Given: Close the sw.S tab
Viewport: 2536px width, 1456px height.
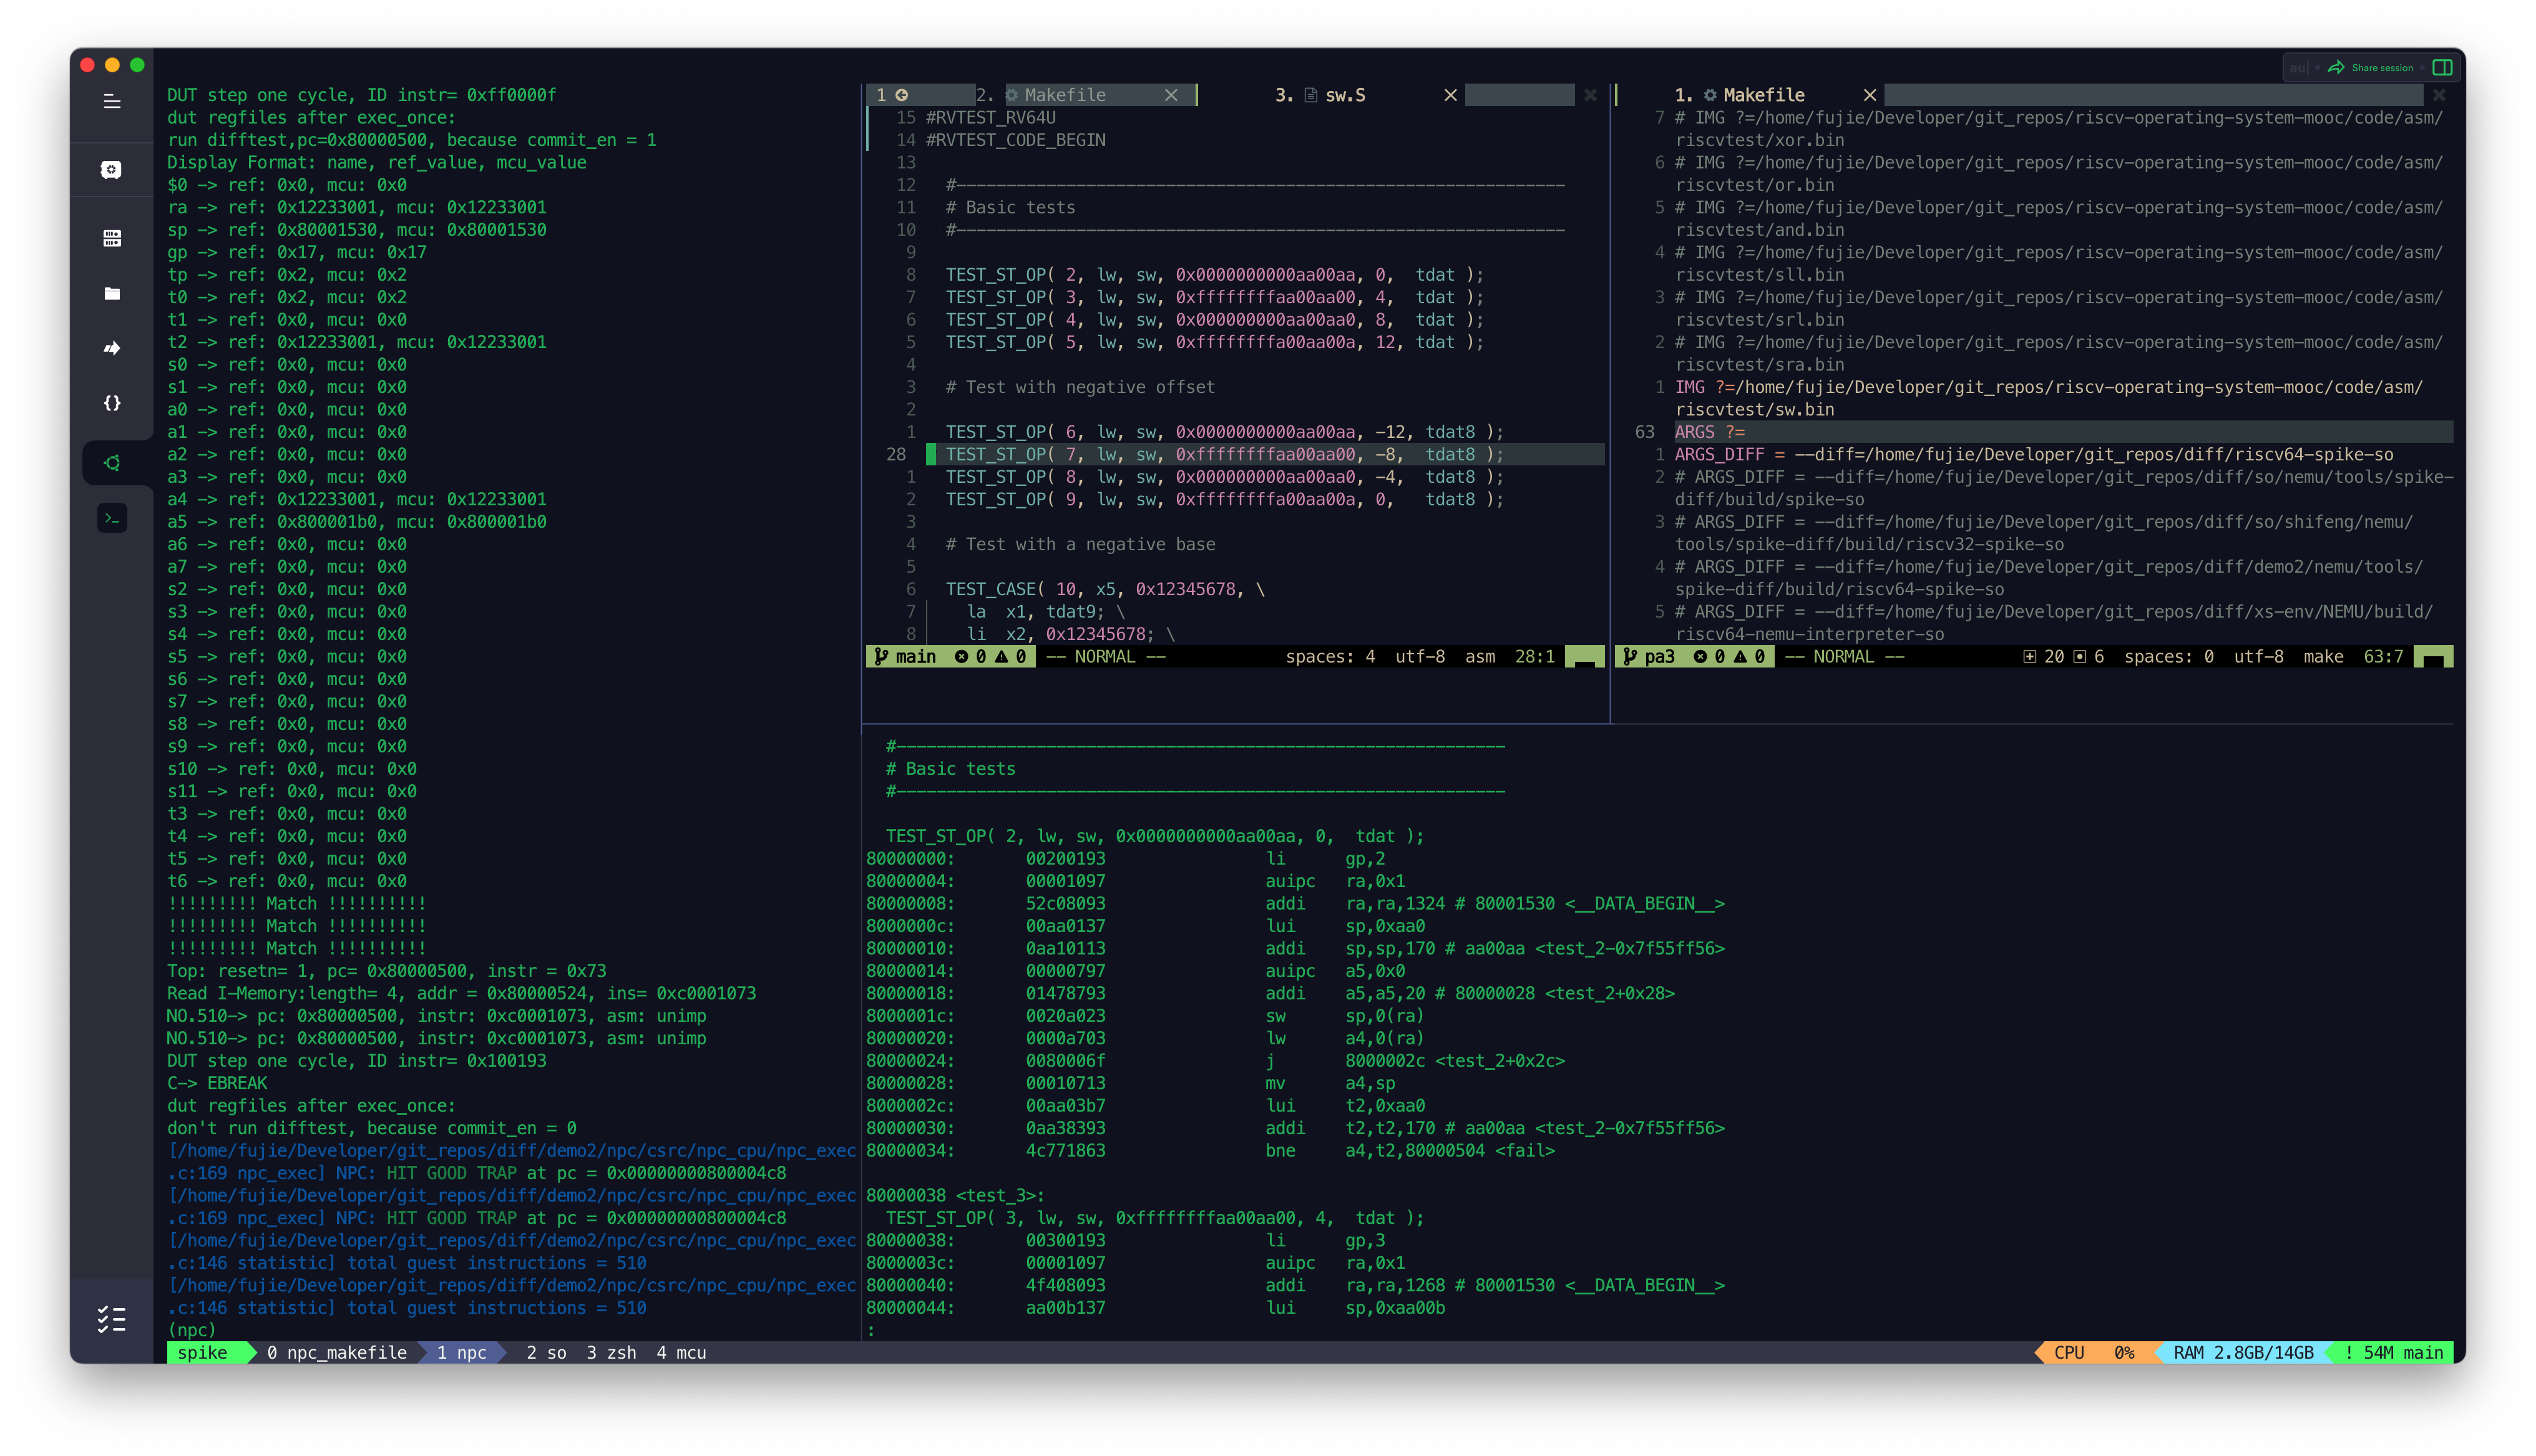Looking at the screenshot, I should 1450,95.
